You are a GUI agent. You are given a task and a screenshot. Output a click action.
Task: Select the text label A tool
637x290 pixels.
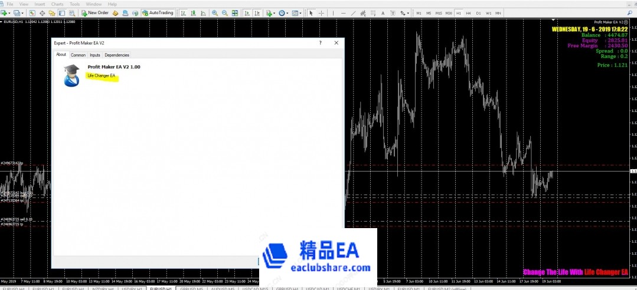coord(384,12)
